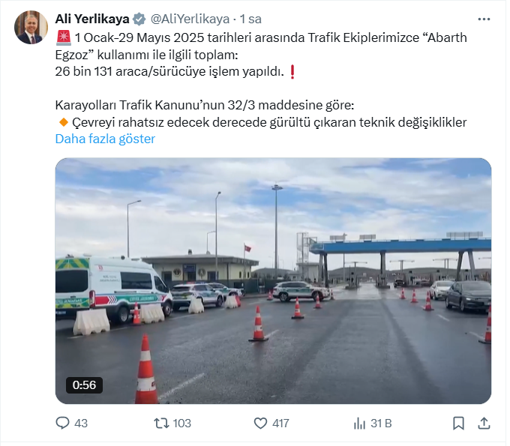
Task: Open the tweet via the "1 sa" timestamp
Action: coord(250,19)
